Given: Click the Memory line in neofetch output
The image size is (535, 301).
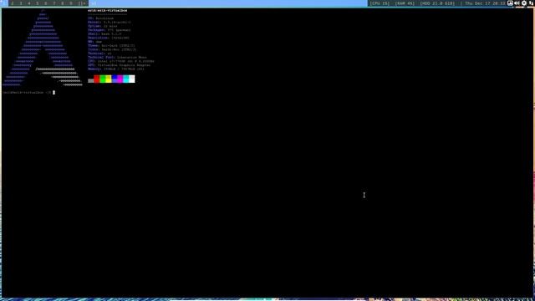Looking at the screenshot, I should coord(116,69).
